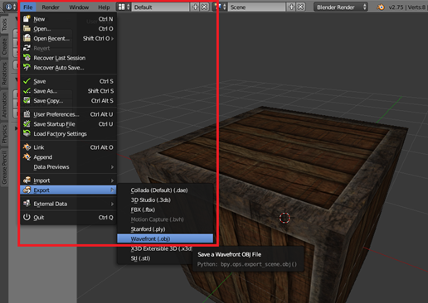Open the Window menu
The image size is (428, 303).
pos(79,7)
